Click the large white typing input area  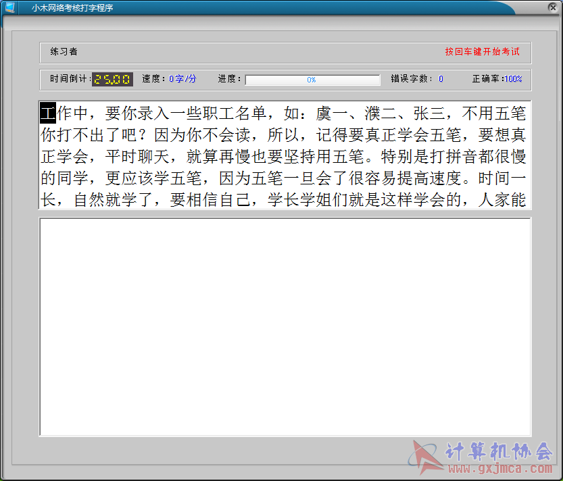click(x=285, y=327)
